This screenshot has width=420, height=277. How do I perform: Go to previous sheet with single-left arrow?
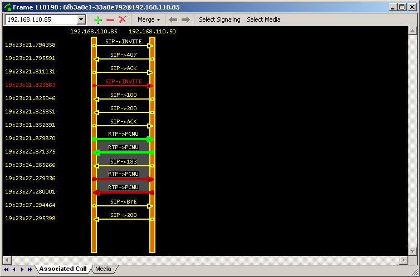click(14, 269)
